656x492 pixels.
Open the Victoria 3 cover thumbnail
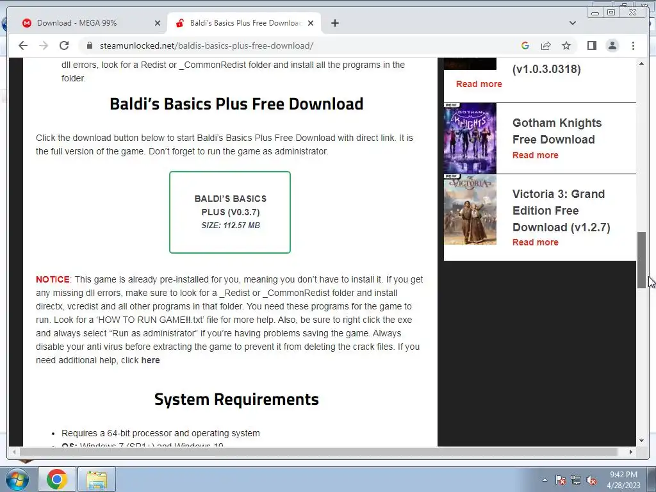click(x=470, y=209)
